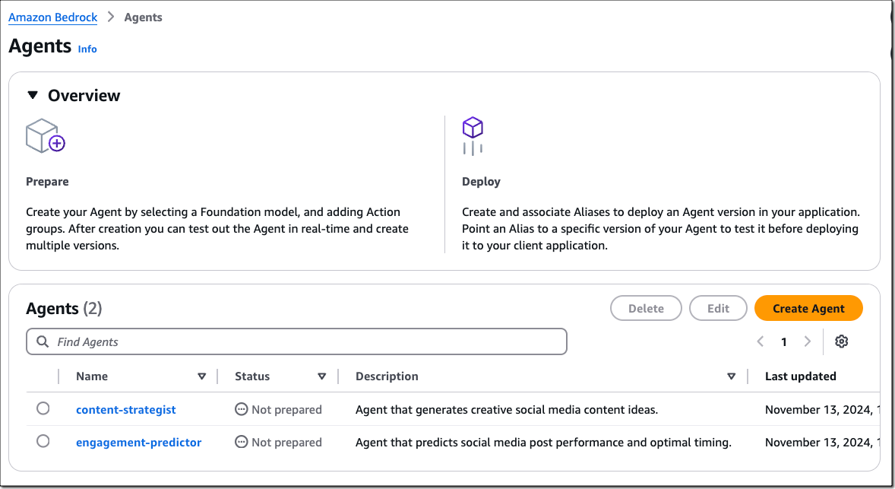Click the previous page arrow icon
This screenshot has width=895, height=489.
click(760, 341)
